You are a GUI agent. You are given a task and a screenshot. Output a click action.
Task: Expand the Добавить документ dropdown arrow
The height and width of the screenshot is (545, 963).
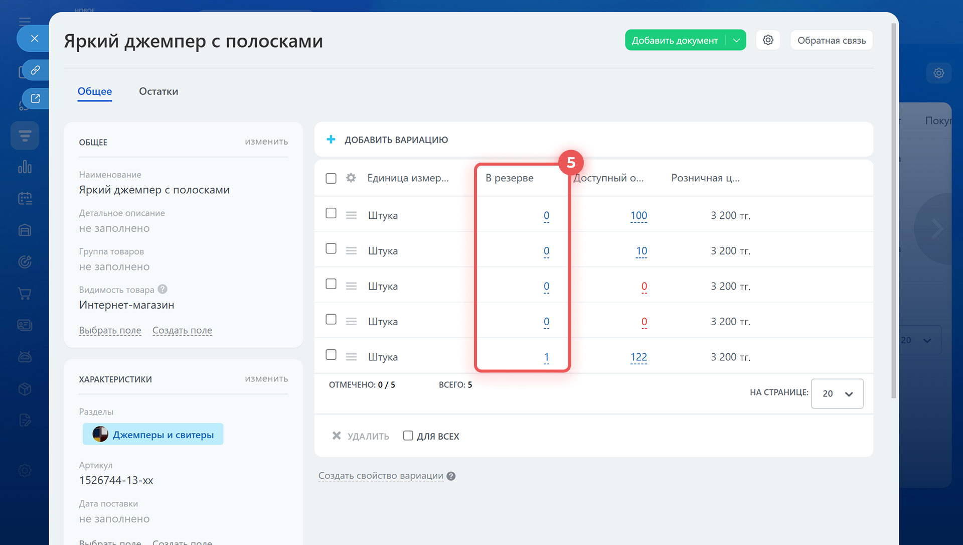(736, 40)
